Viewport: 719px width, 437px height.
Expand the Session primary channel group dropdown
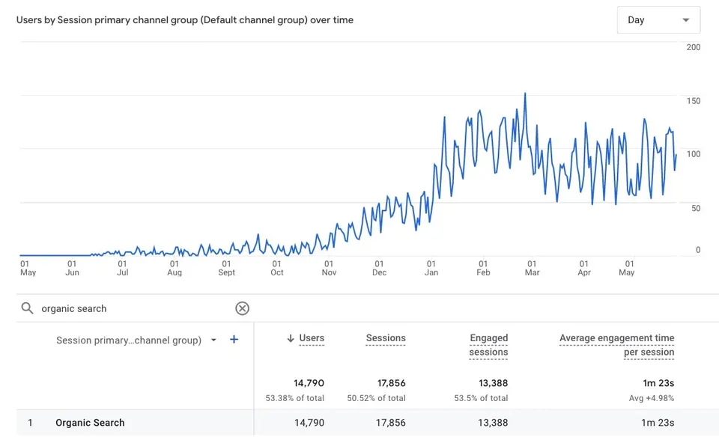213,340
